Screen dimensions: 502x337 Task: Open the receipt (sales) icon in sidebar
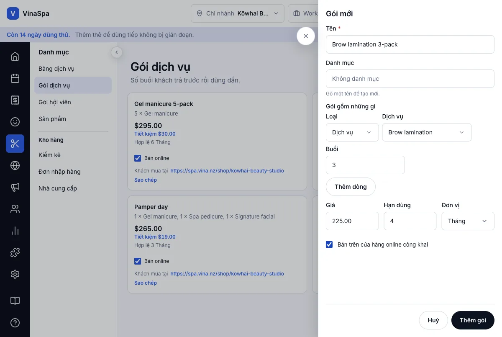click(x=15, y=100)
